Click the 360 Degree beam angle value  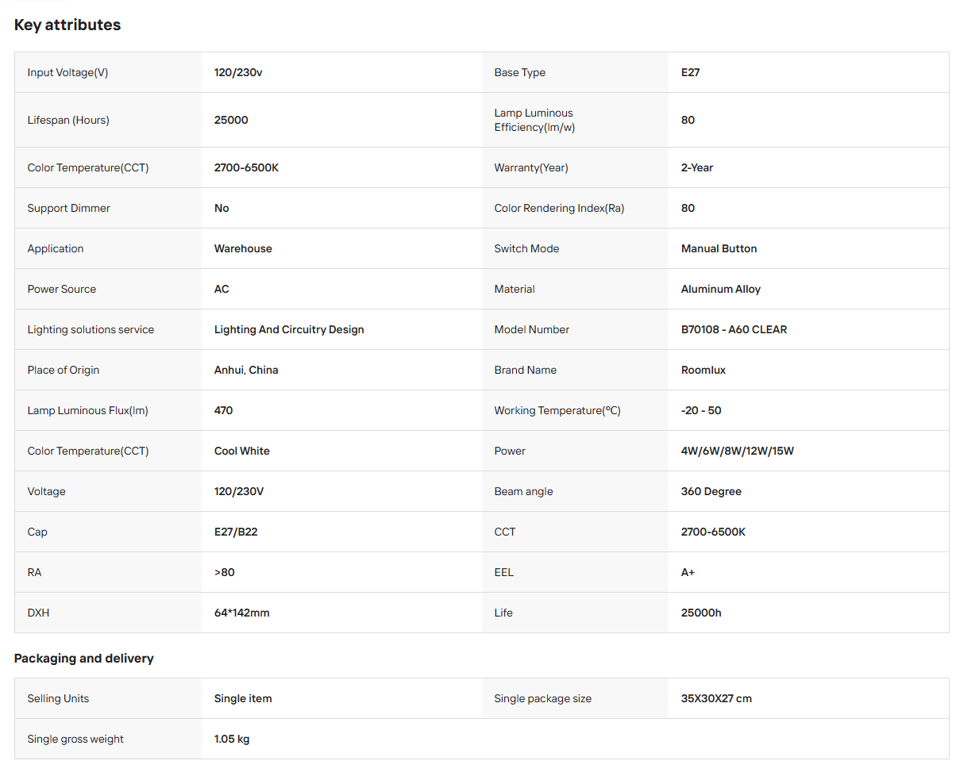pyautogui.click(x=711, y=491)
